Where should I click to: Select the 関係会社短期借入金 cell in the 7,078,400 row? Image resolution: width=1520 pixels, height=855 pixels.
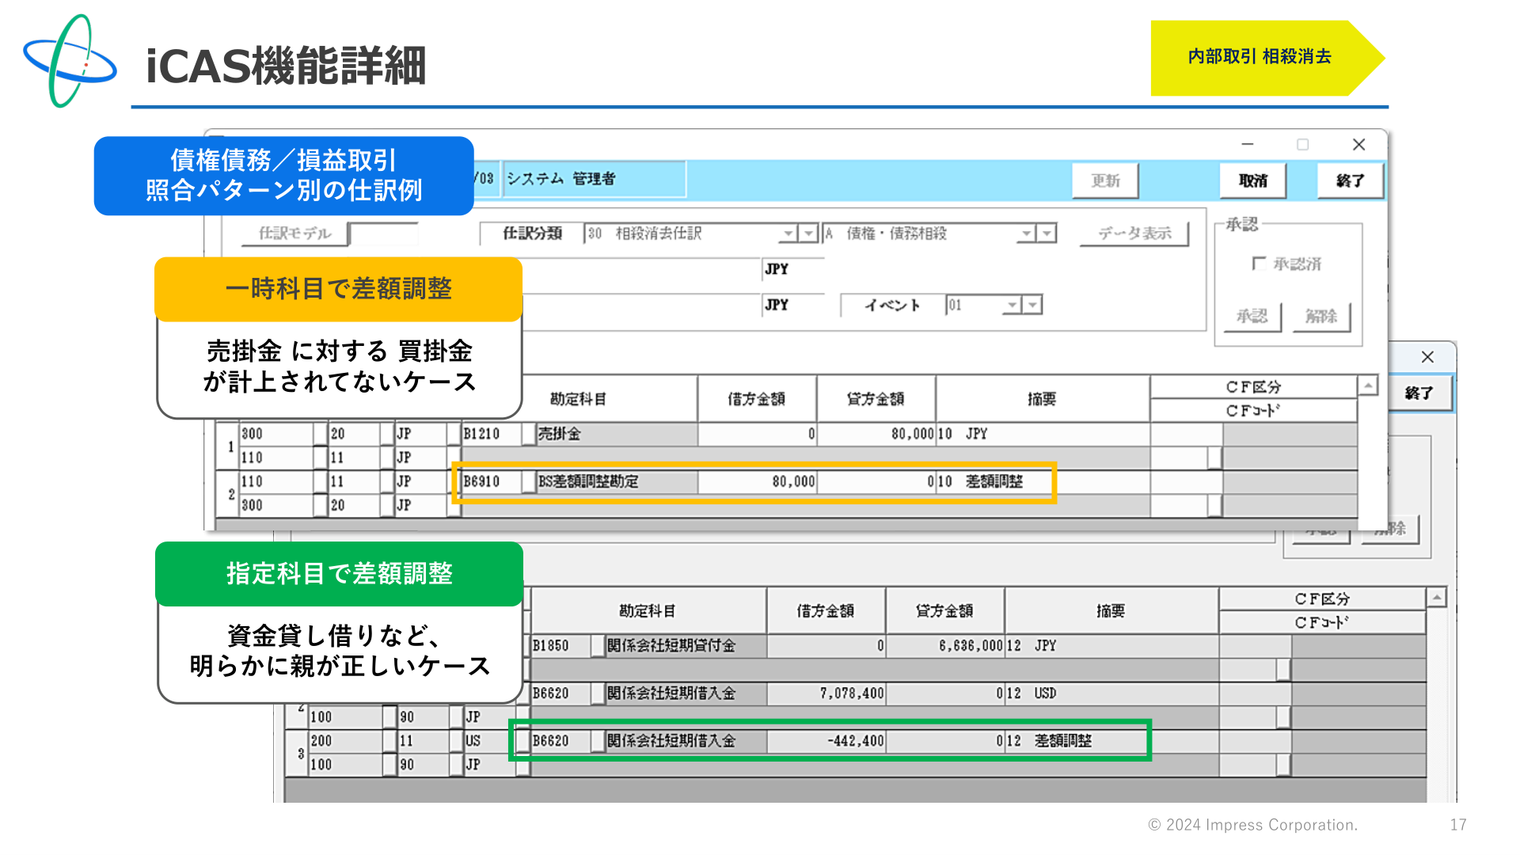click(686, 693)
